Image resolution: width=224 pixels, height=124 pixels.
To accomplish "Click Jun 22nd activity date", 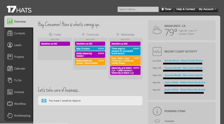I will [x=157, y=61].
